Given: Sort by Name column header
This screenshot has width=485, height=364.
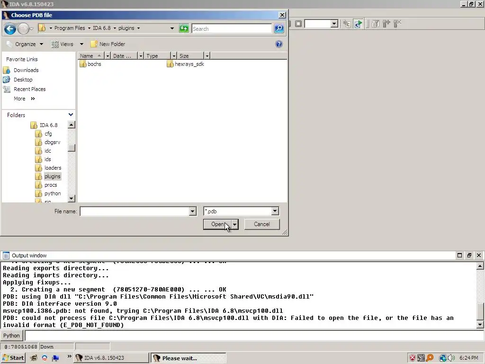Looking at the screenshot, I should click(x=91, y=56).
